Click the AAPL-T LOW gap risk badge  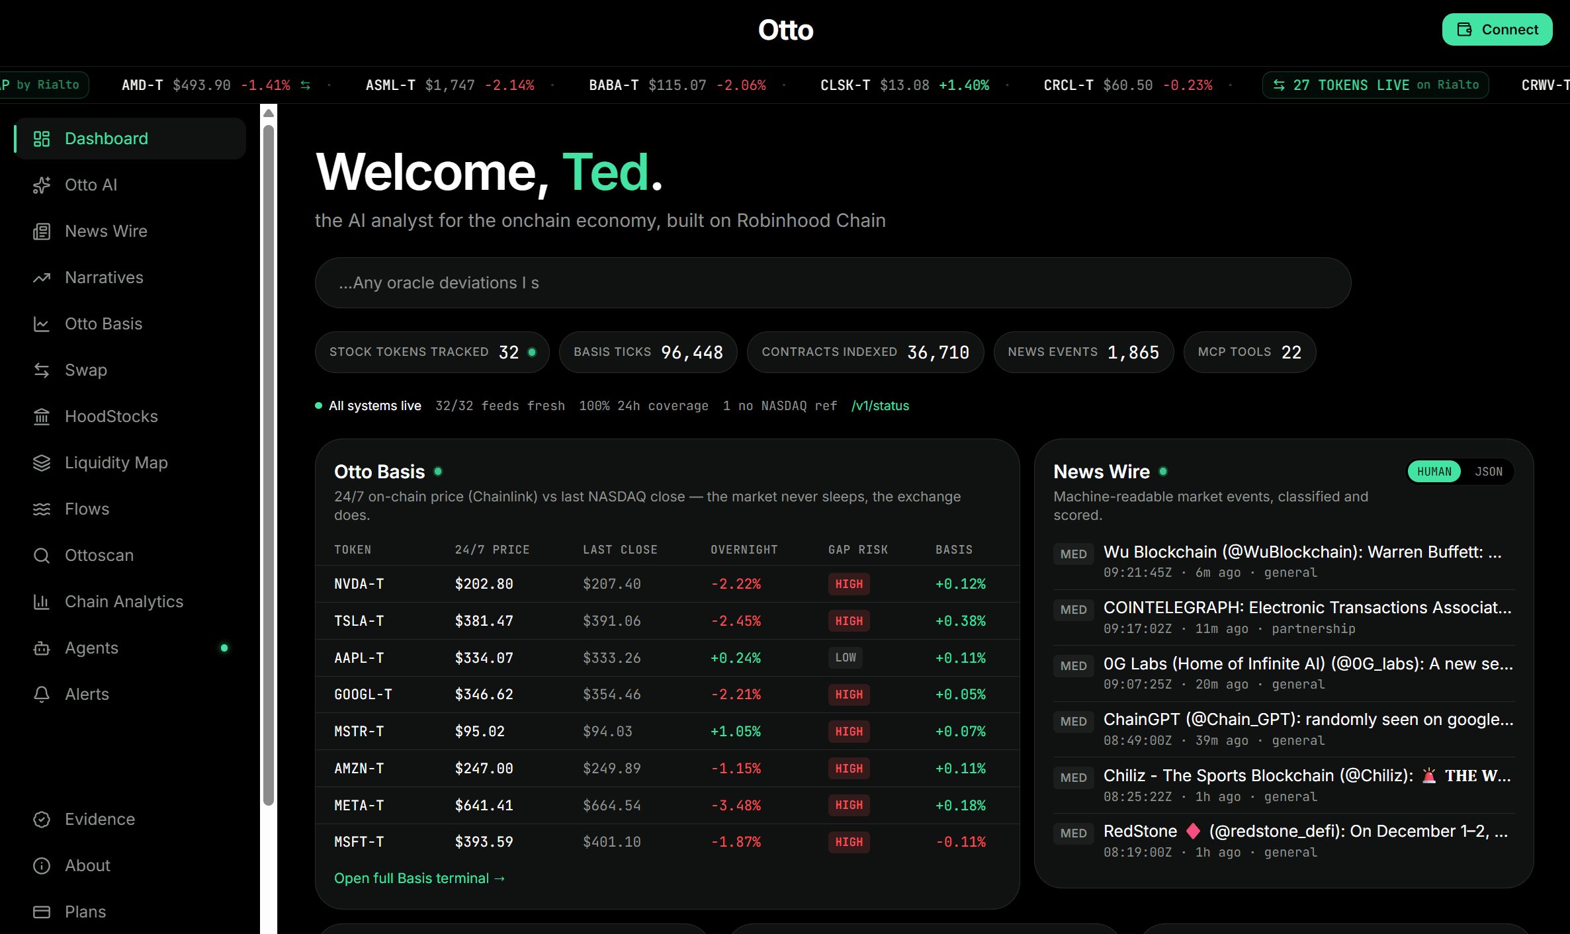tap(846, 658)
